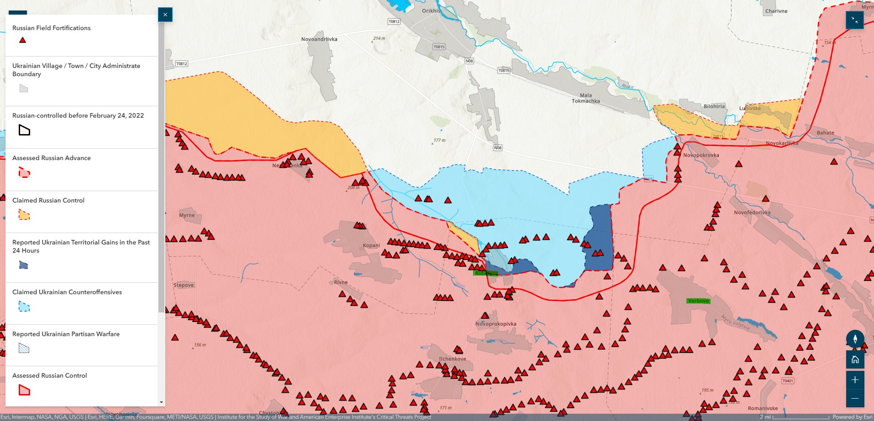Click the '2 mi' map scale bar
874x421 pixels.
794,417
